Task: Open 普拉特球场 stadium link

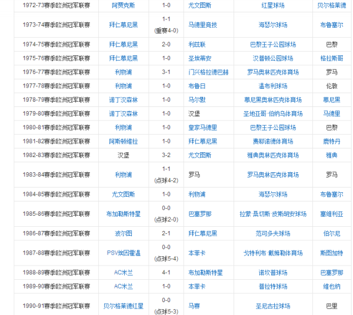Action: (x=273, y=286)
